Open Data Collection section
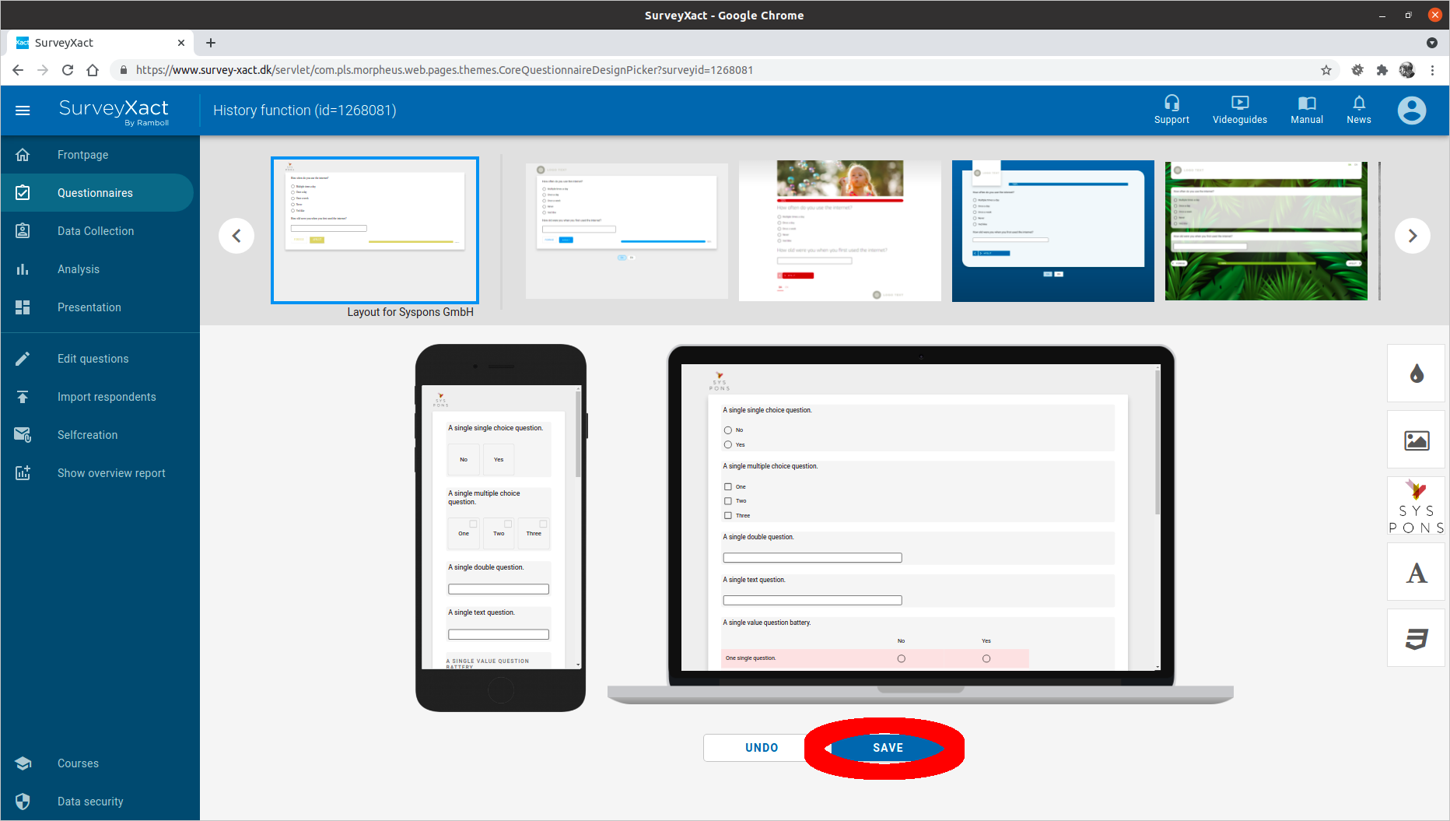Screen dimensions: 1450x821 [x=96, y=231]
